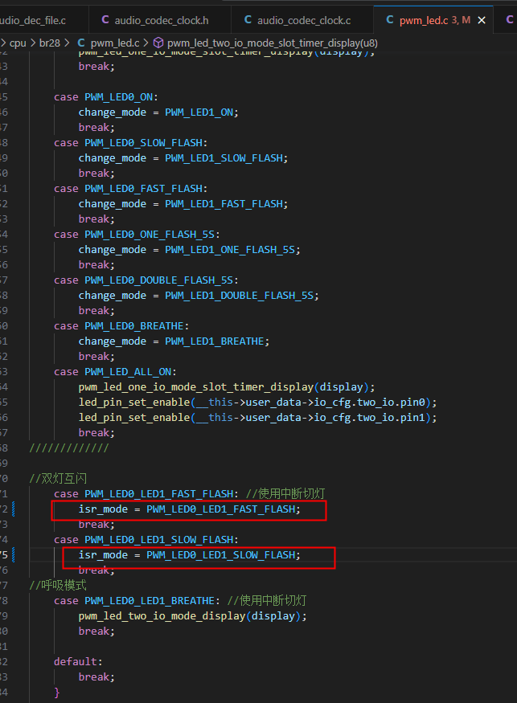Click PWM_LED1_SLOW_FLASH assignment value
Screen dimensions: 517x703
click(x=224, y=157)
